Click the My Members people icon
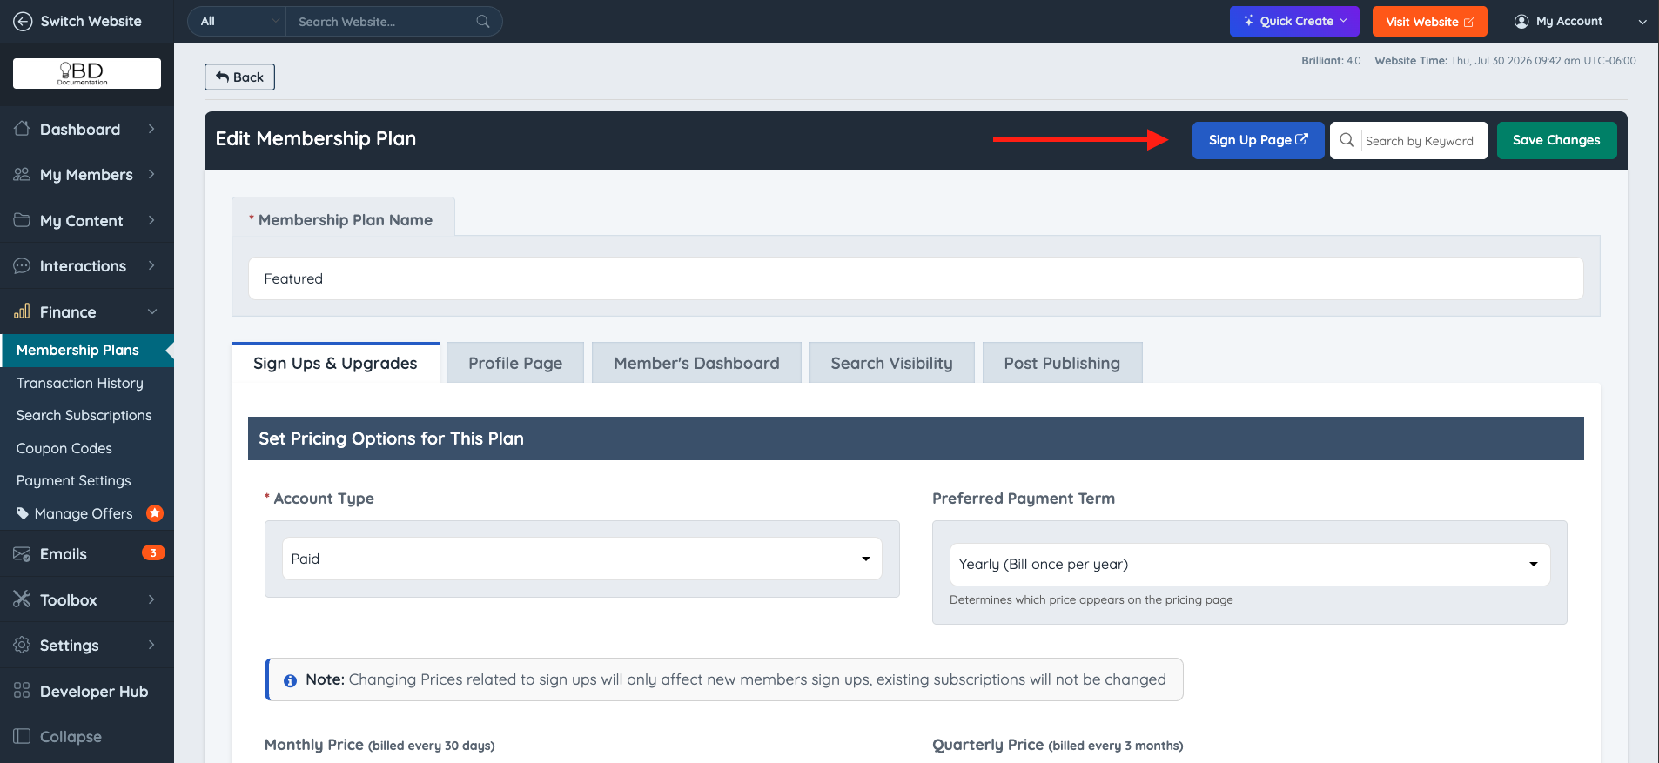 pyautogui.click(x=22, y=174)
